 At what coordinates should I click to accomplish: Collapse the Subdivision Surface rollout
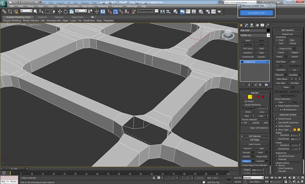[x=288, y=115]
